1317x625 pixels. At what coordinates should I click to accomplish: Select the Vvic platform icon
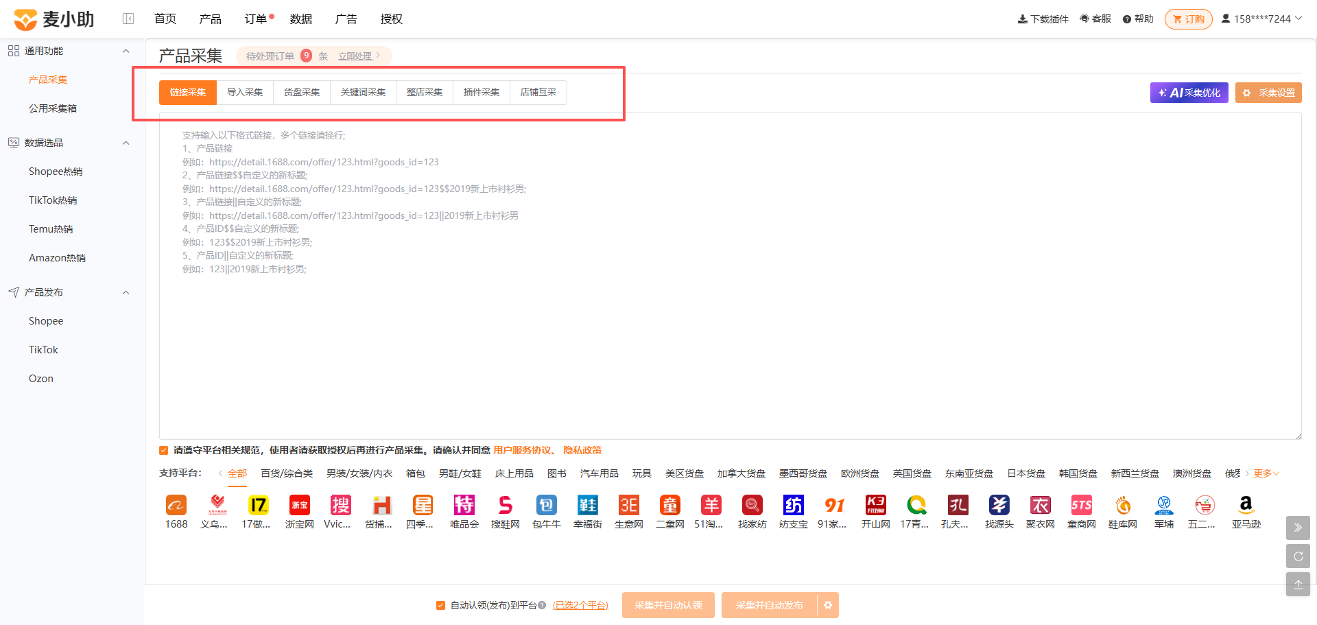[x=341, y=506]
